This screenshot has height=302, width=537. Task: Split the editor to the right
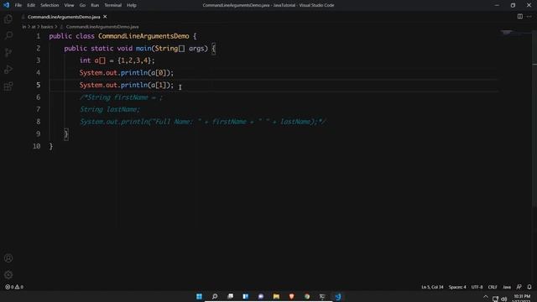tap(520, 17)
